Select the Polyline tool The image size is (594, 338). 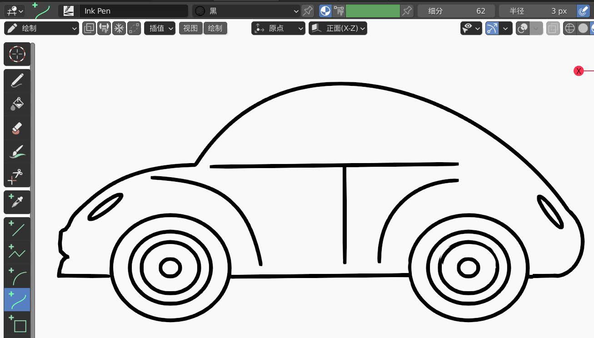click(x=17, y=252)
